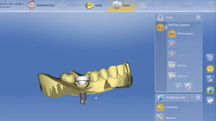Click the undo arrow below Slot Front
The image size is (216, 121).
pos(179,87)
